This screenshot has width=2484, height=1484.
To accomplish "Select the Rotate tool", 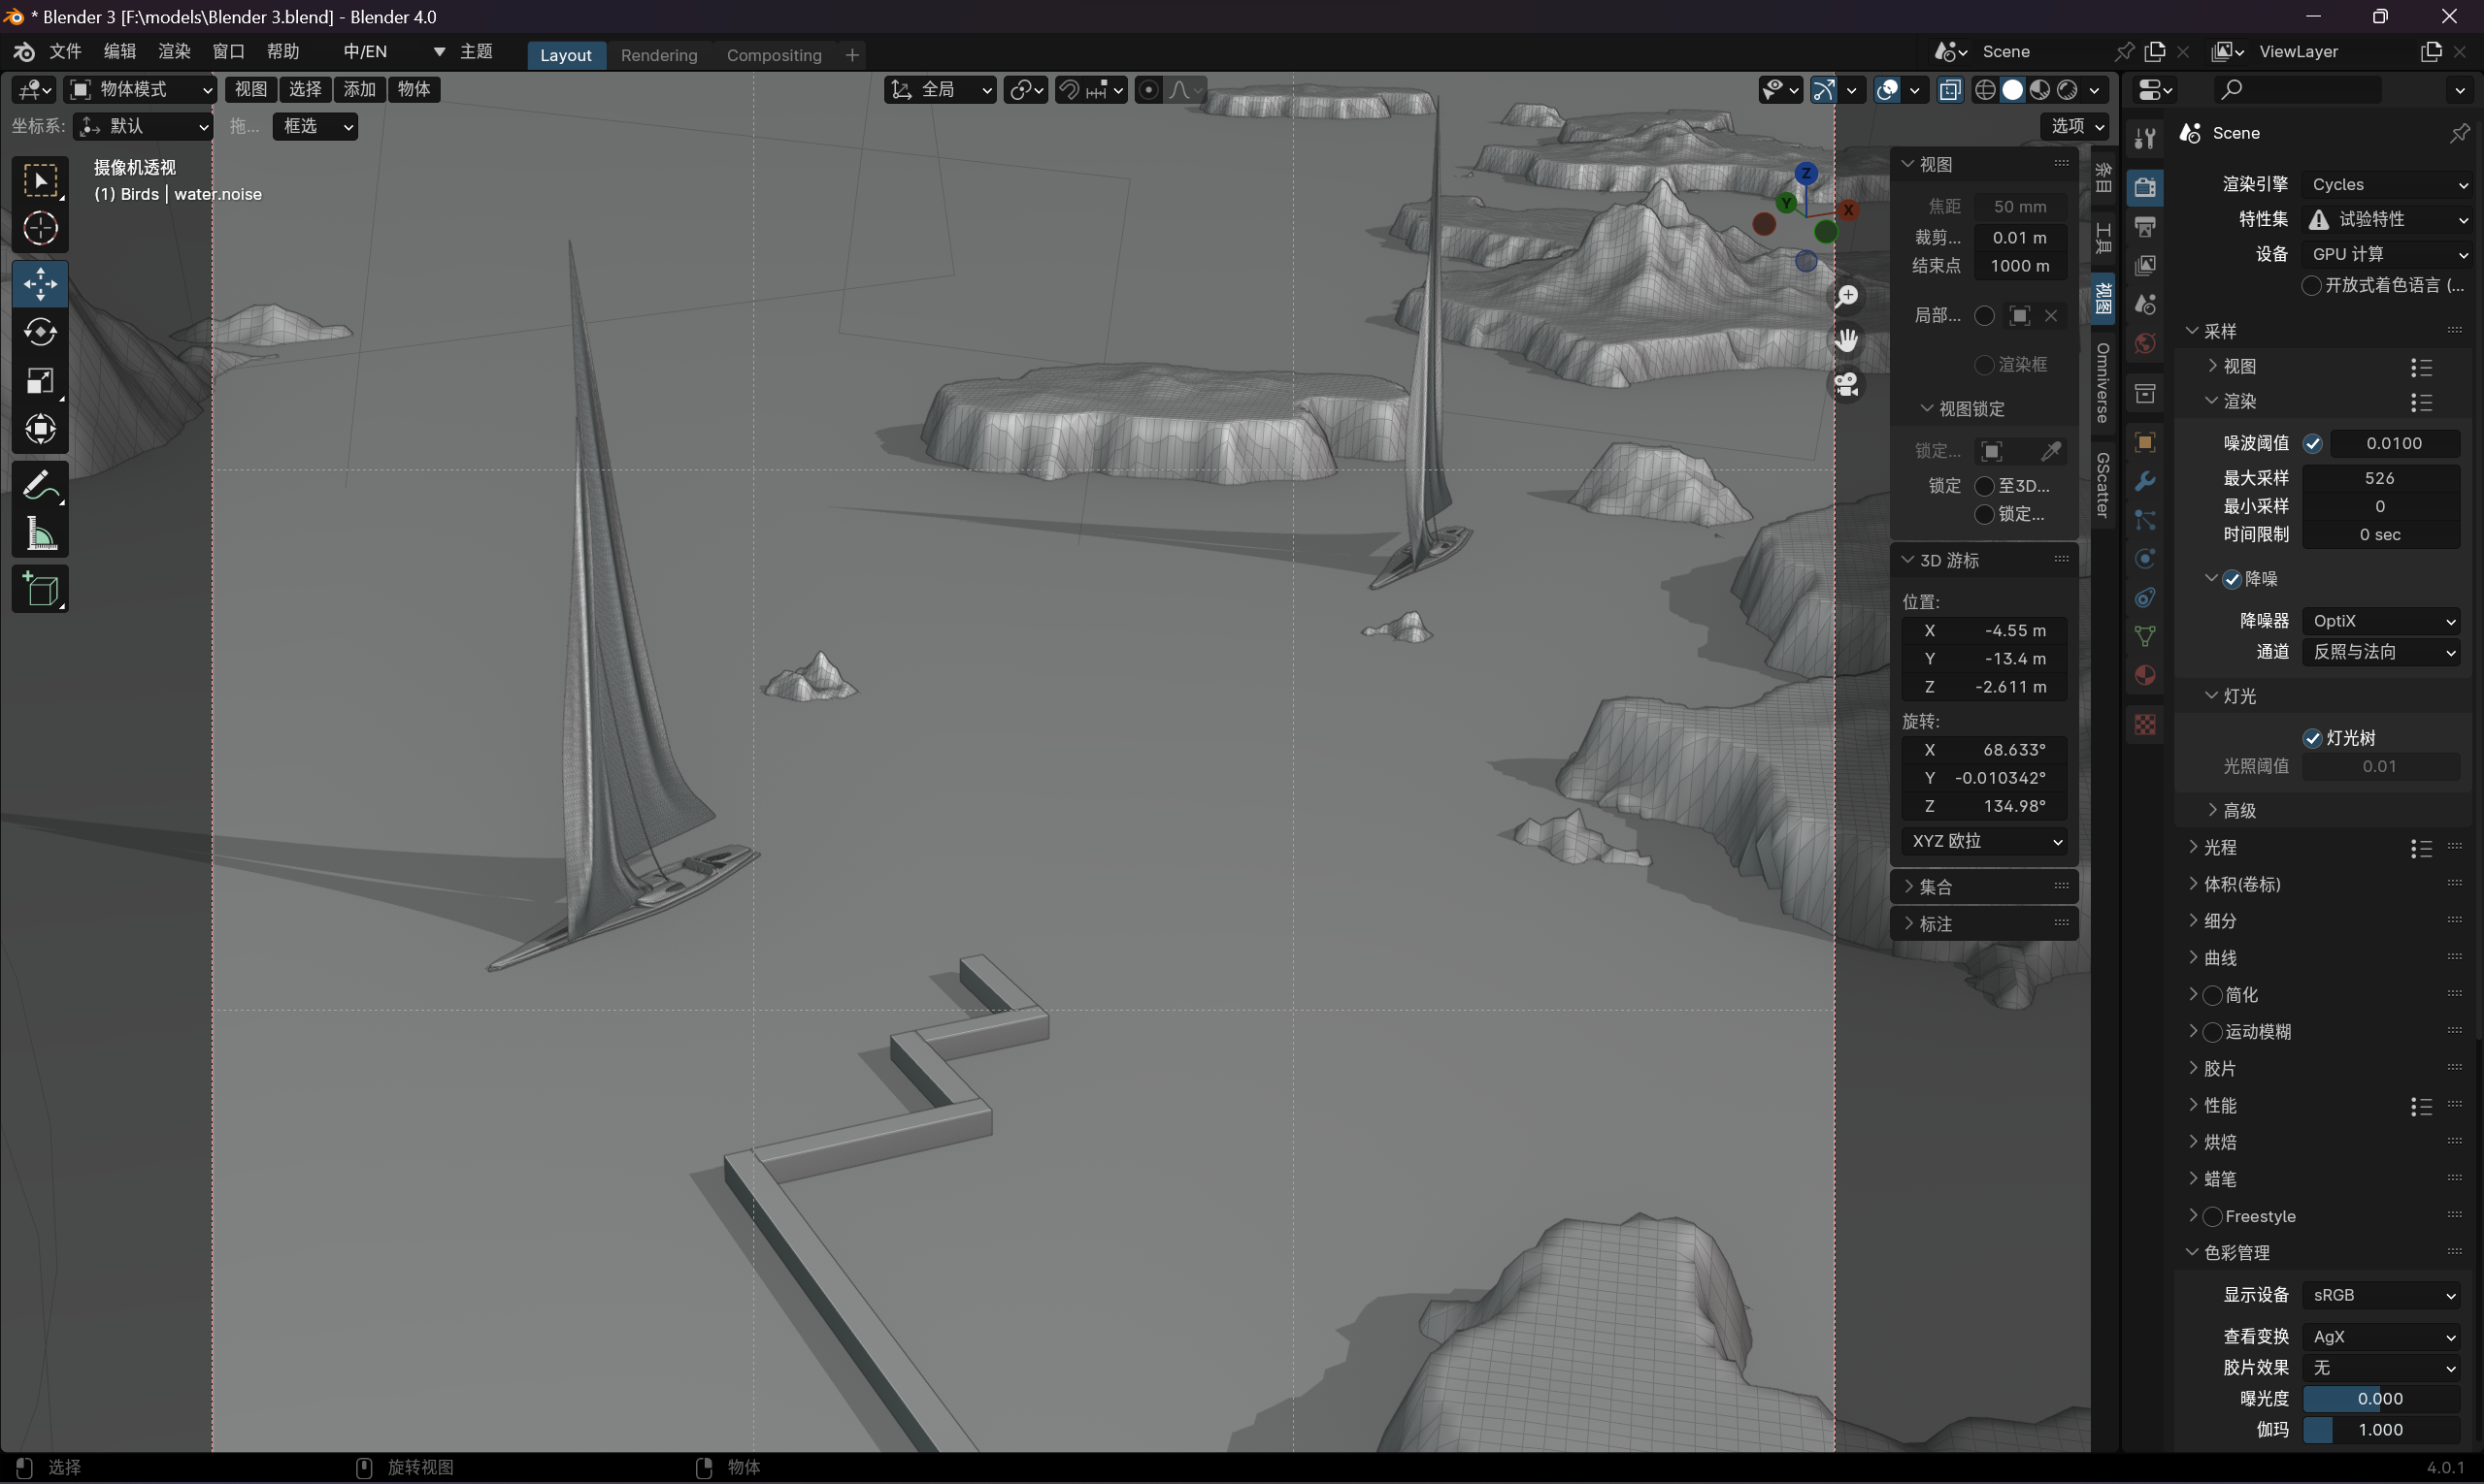I will (40, 332).
